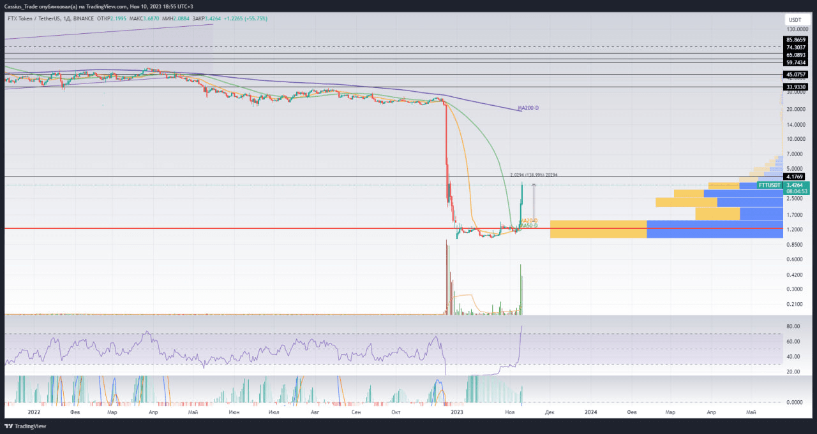This screenshot has height=434, width=817.
Task: Click the 08:04:53 candle countdown
Action: (x=796, y=191)
